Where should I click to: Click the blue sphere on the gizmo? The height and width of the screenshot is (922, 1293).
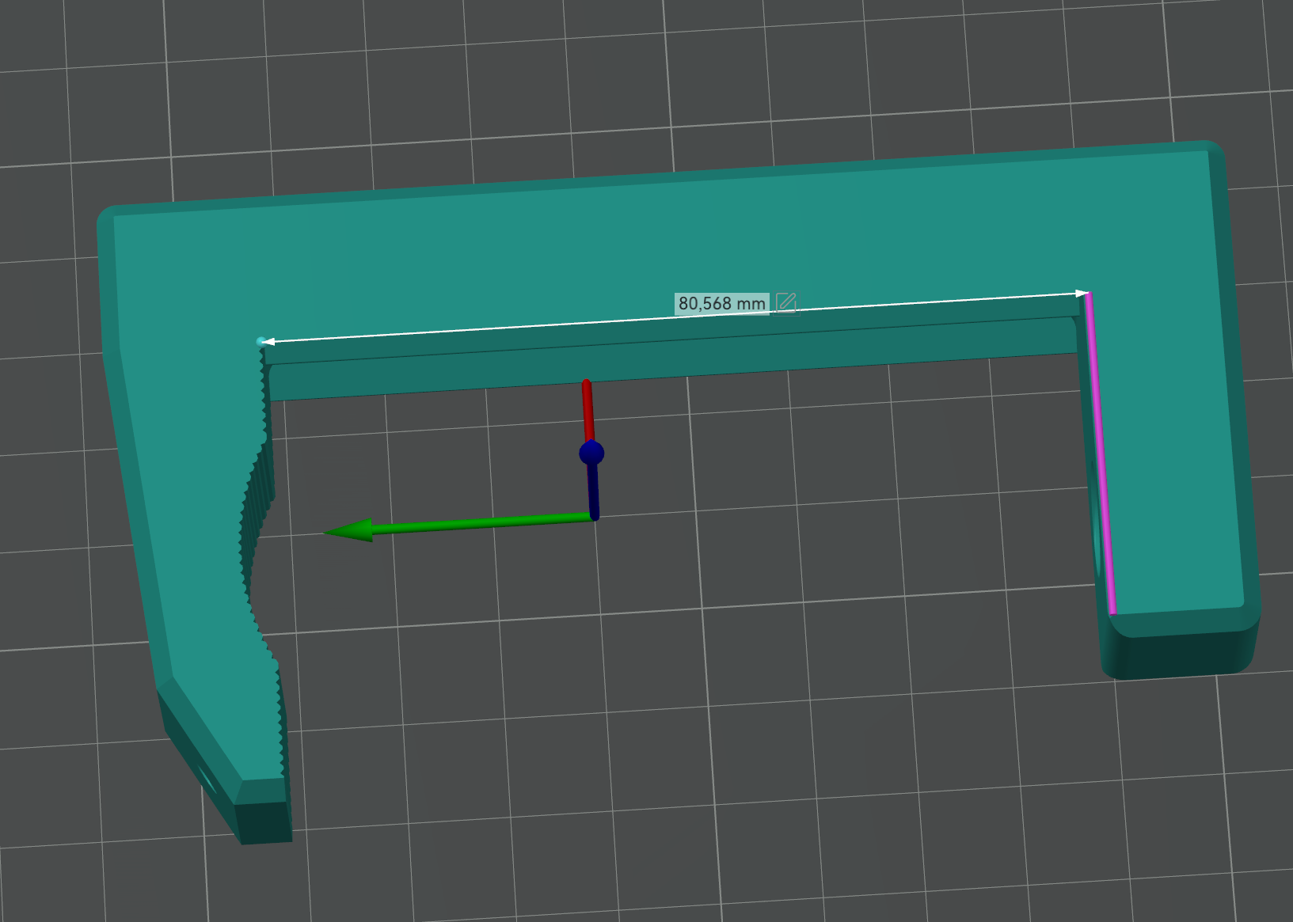[x=591, y=453]
